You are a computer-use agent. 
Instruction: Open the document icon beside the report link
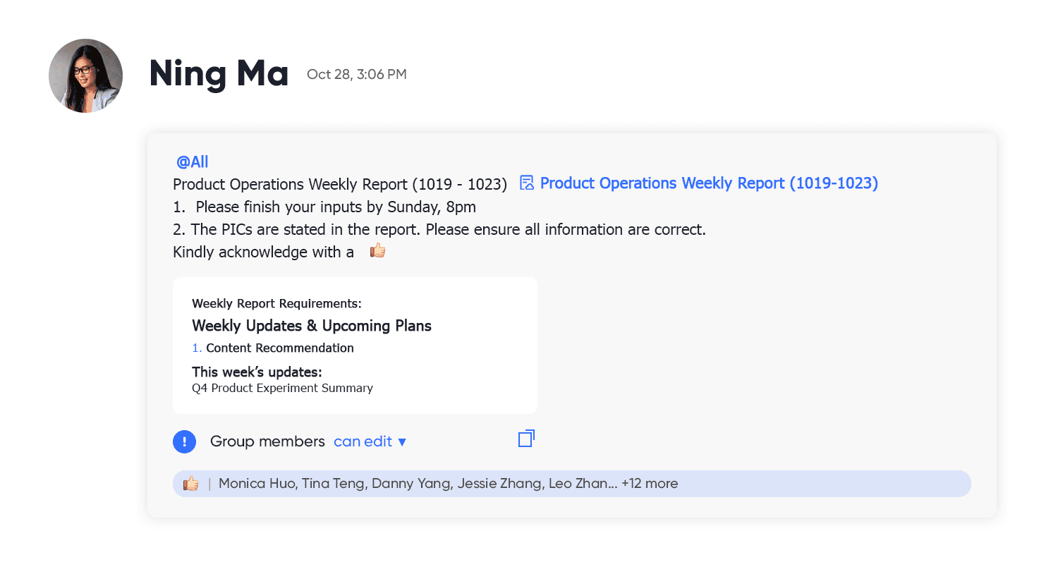[x=527, y=183]
